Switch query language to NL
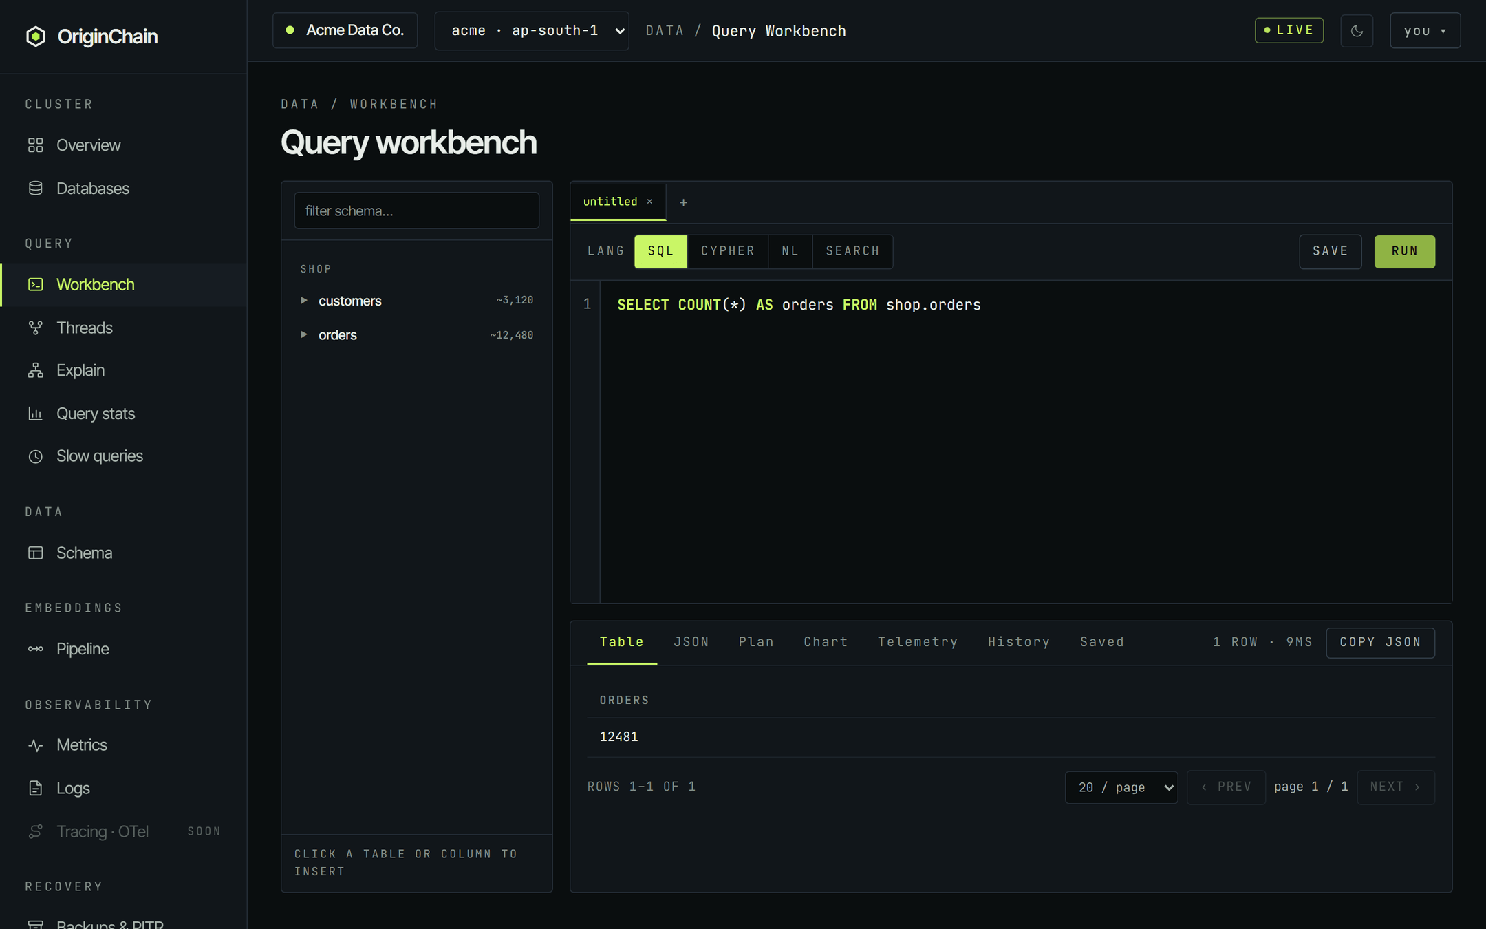Screen dimensions: 1486x929 pyautogui.click(x=790, y=251)
